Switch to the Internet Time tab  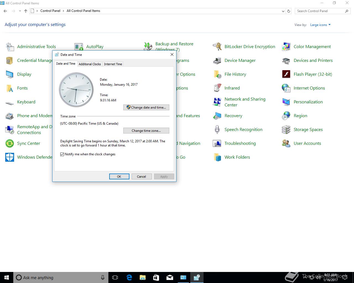coord(113,64)
